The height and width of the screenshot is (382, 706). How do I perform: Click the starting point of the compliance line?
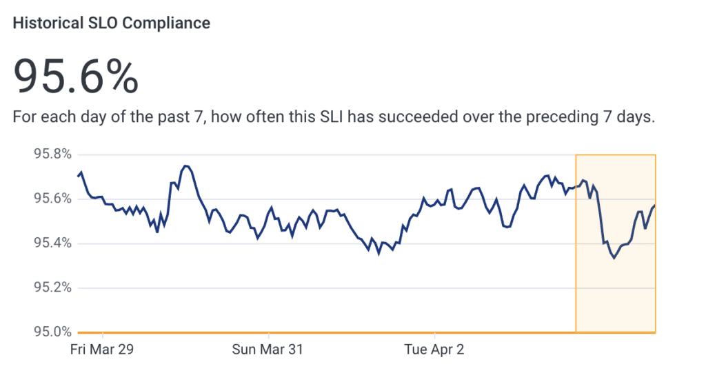[x=78, y=176]
